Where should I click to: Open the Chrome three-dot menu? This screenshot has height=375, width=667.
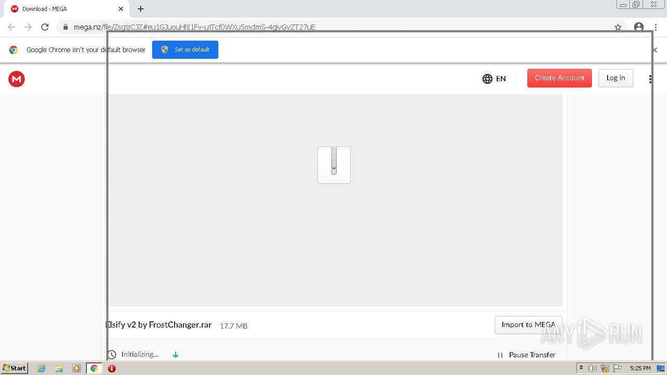(656, 27)
